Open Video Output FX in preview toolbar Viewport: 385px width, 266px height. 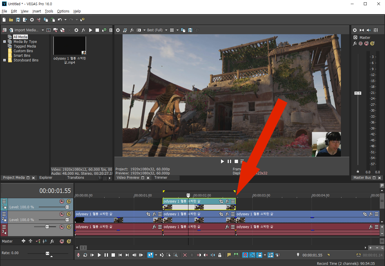132,30
